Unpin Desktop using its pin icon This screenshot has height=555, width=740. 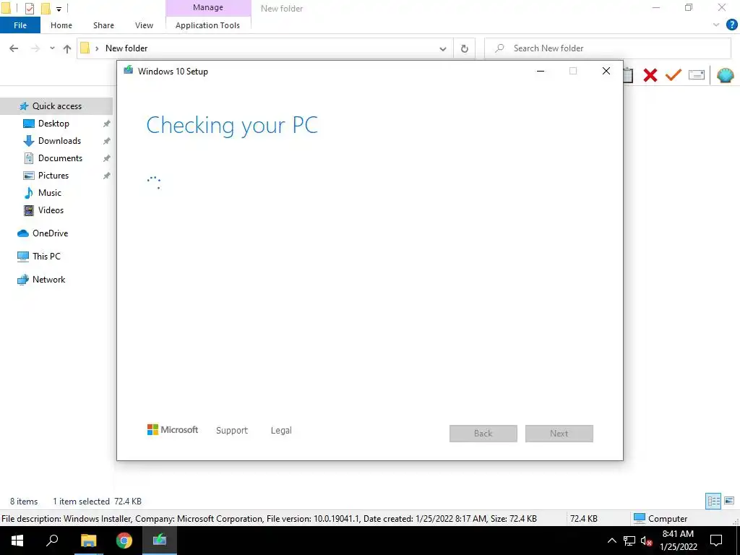point(107,124)
